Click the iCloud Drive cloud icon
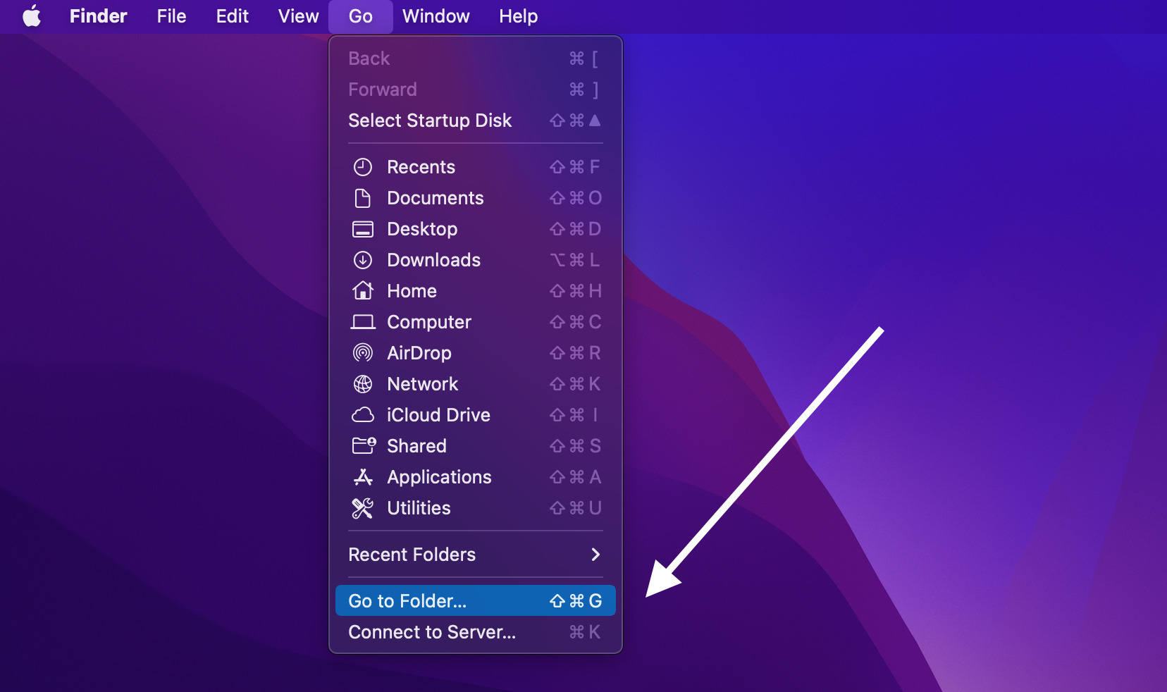The height and width of the screenshot is (692, 1167). pyautogui.click(x=362, y=415)
